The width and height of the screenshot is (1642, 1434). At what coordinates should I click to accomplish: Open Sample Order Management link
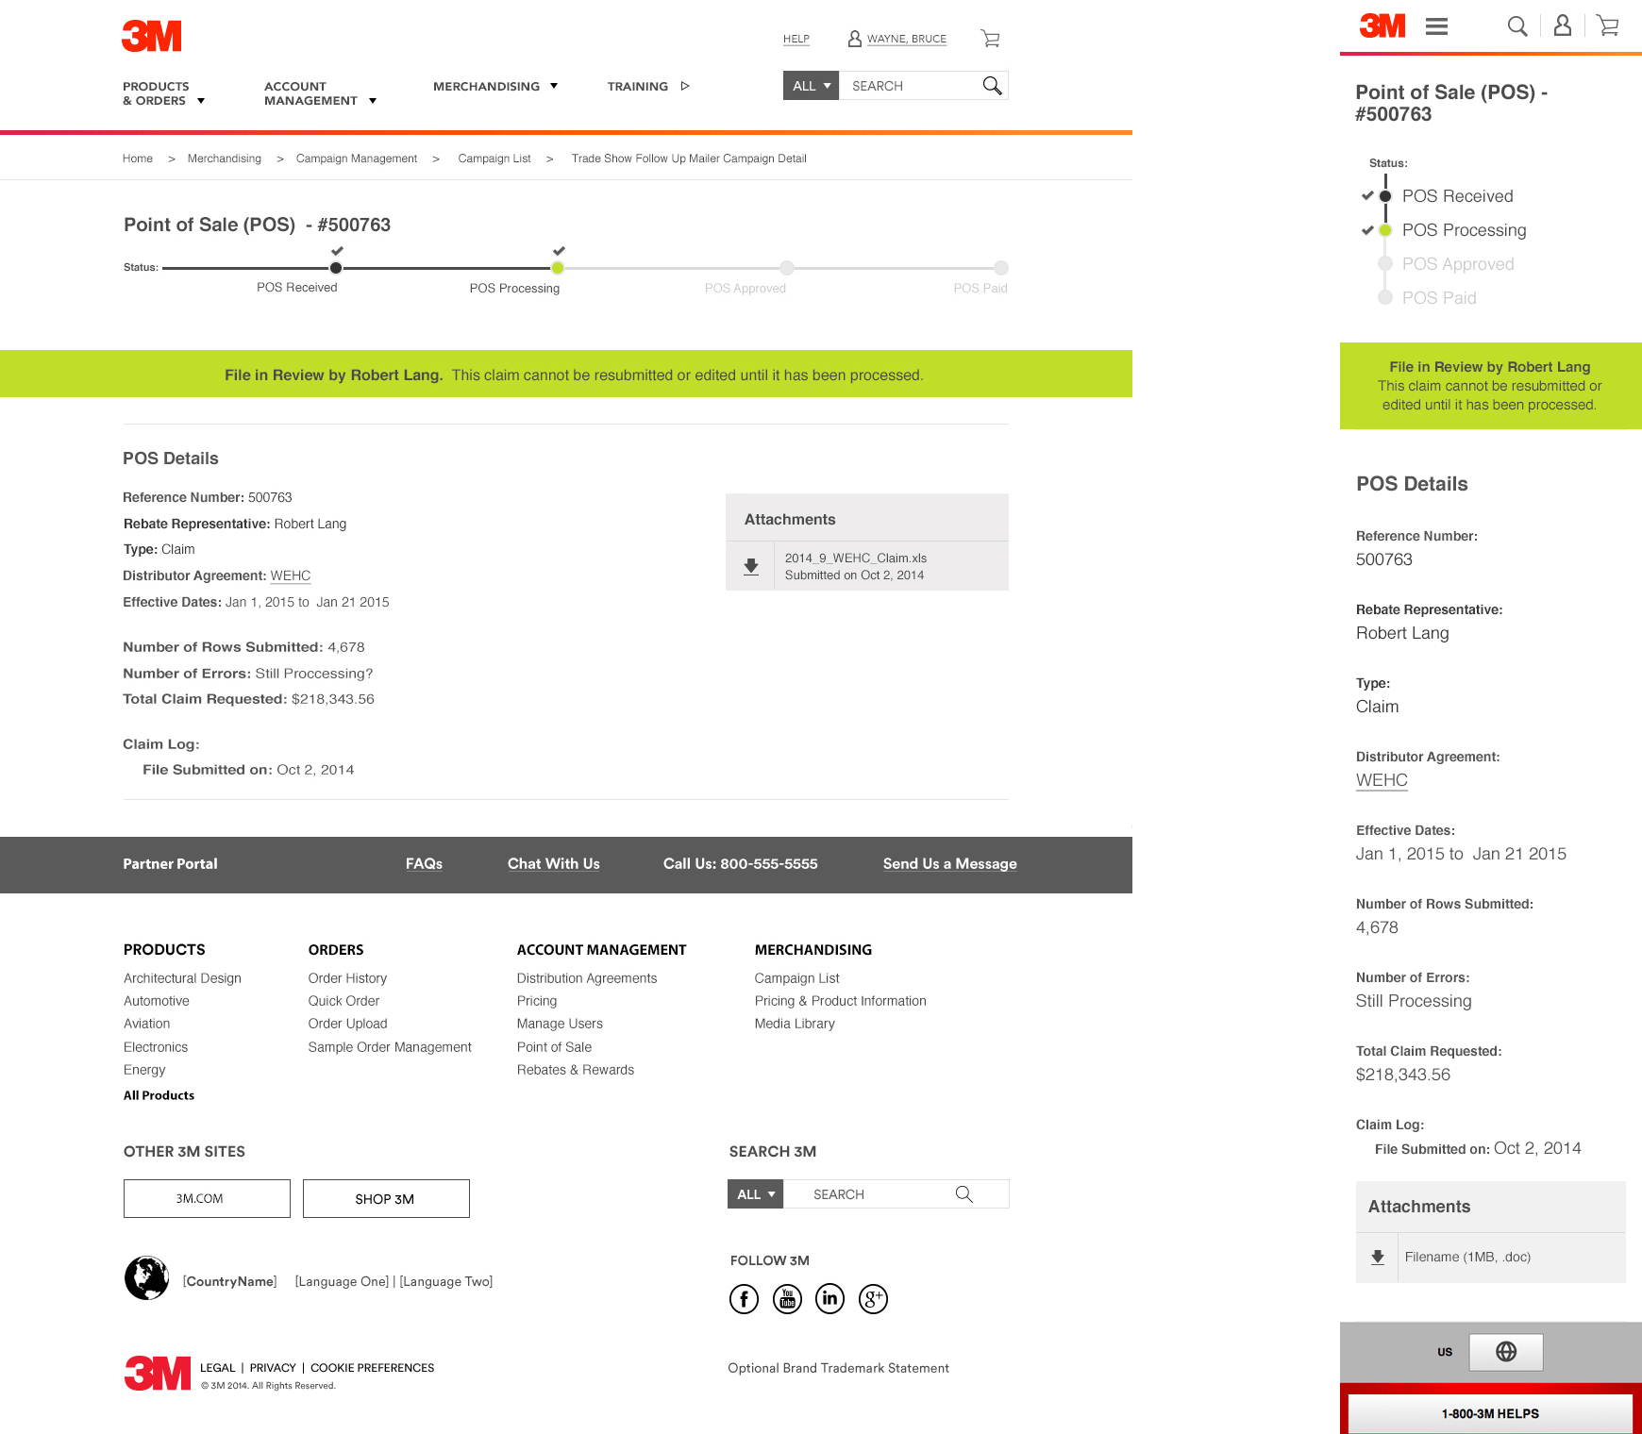click(x=390, y=1047)
